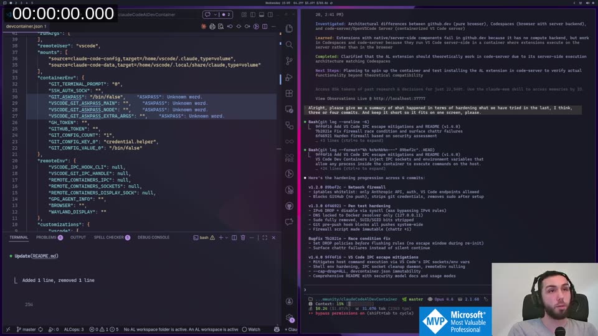Open the Run and Debug view
Image resolution: width=598 pixels, height=336 pixels.
289,77
